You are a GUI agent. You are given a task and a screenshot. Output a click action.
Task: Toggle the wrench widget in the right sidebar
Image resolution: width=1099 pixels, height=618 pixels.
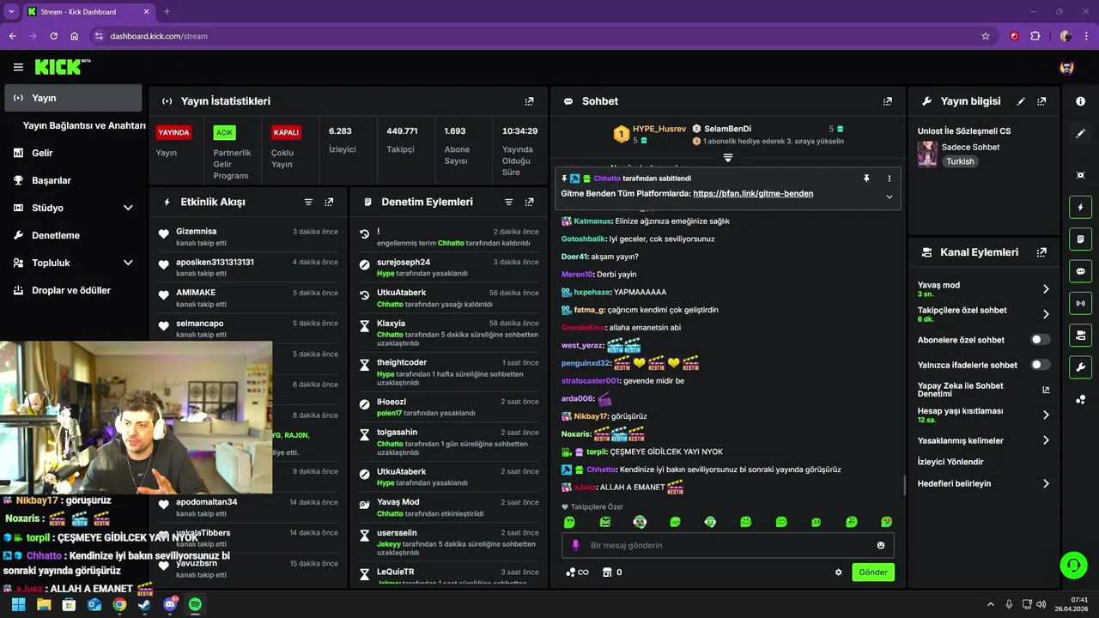click(1080, 367)
